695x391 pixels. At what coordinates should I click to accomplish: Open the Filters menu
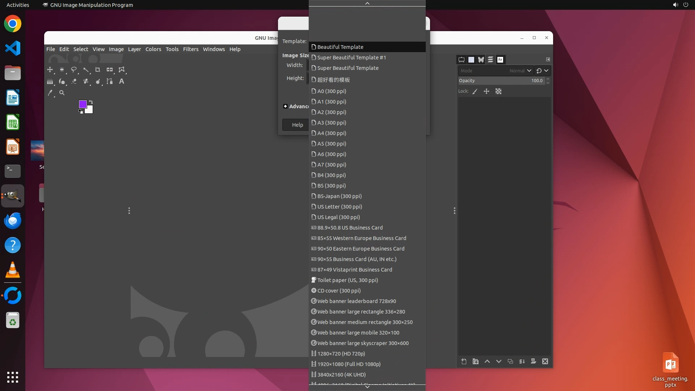point(190,49)
